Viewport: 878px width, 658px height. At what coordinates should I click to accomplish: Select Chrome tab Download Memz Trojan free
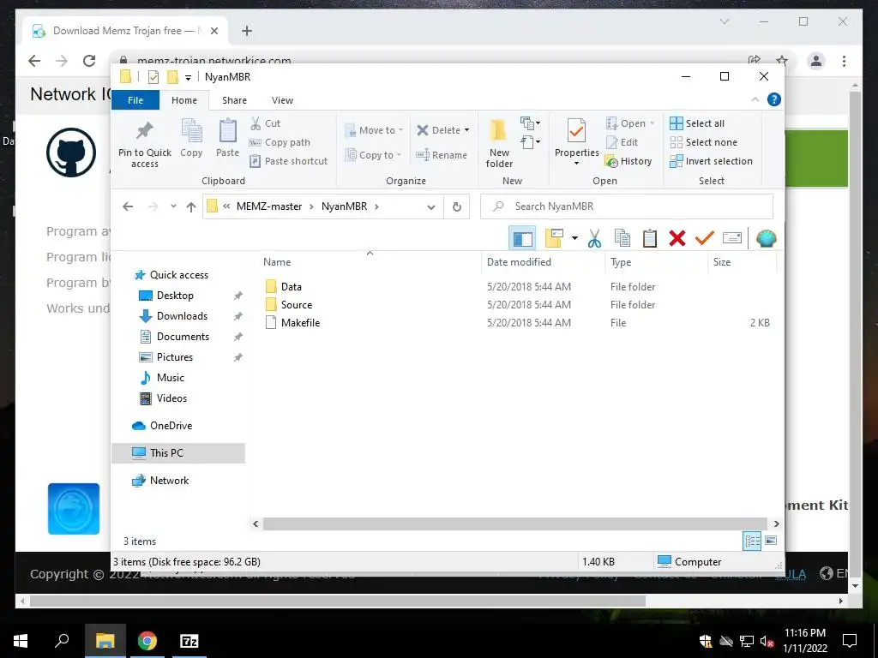125,31
